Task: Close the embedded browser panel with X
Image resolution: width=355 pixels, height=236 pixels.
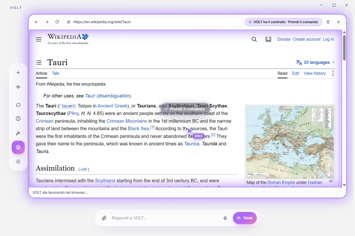Action: [x=338, y=22]
